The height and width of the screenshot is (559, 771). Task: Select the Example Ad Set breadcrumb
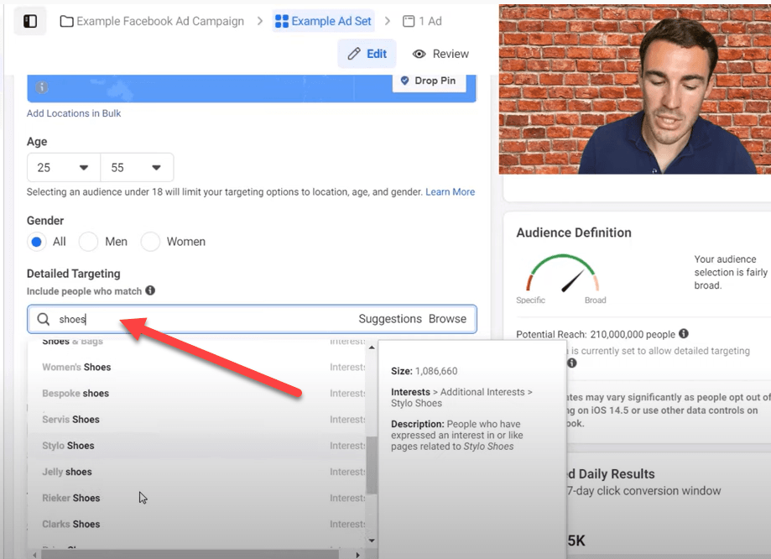point(323,21)
